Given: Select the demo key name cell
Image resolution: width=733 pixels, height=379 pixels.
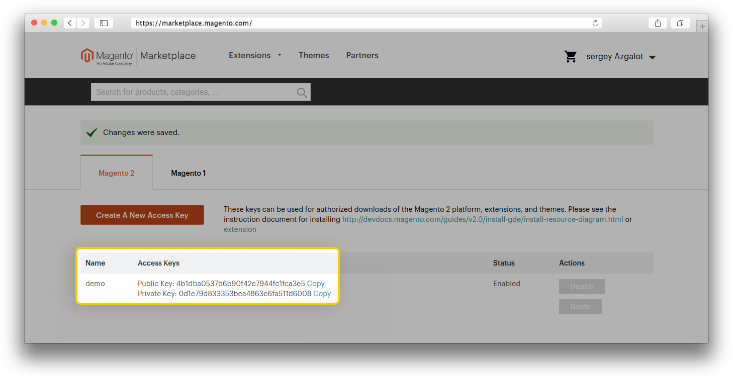Looking at the screenshot, I should [95, 284].
